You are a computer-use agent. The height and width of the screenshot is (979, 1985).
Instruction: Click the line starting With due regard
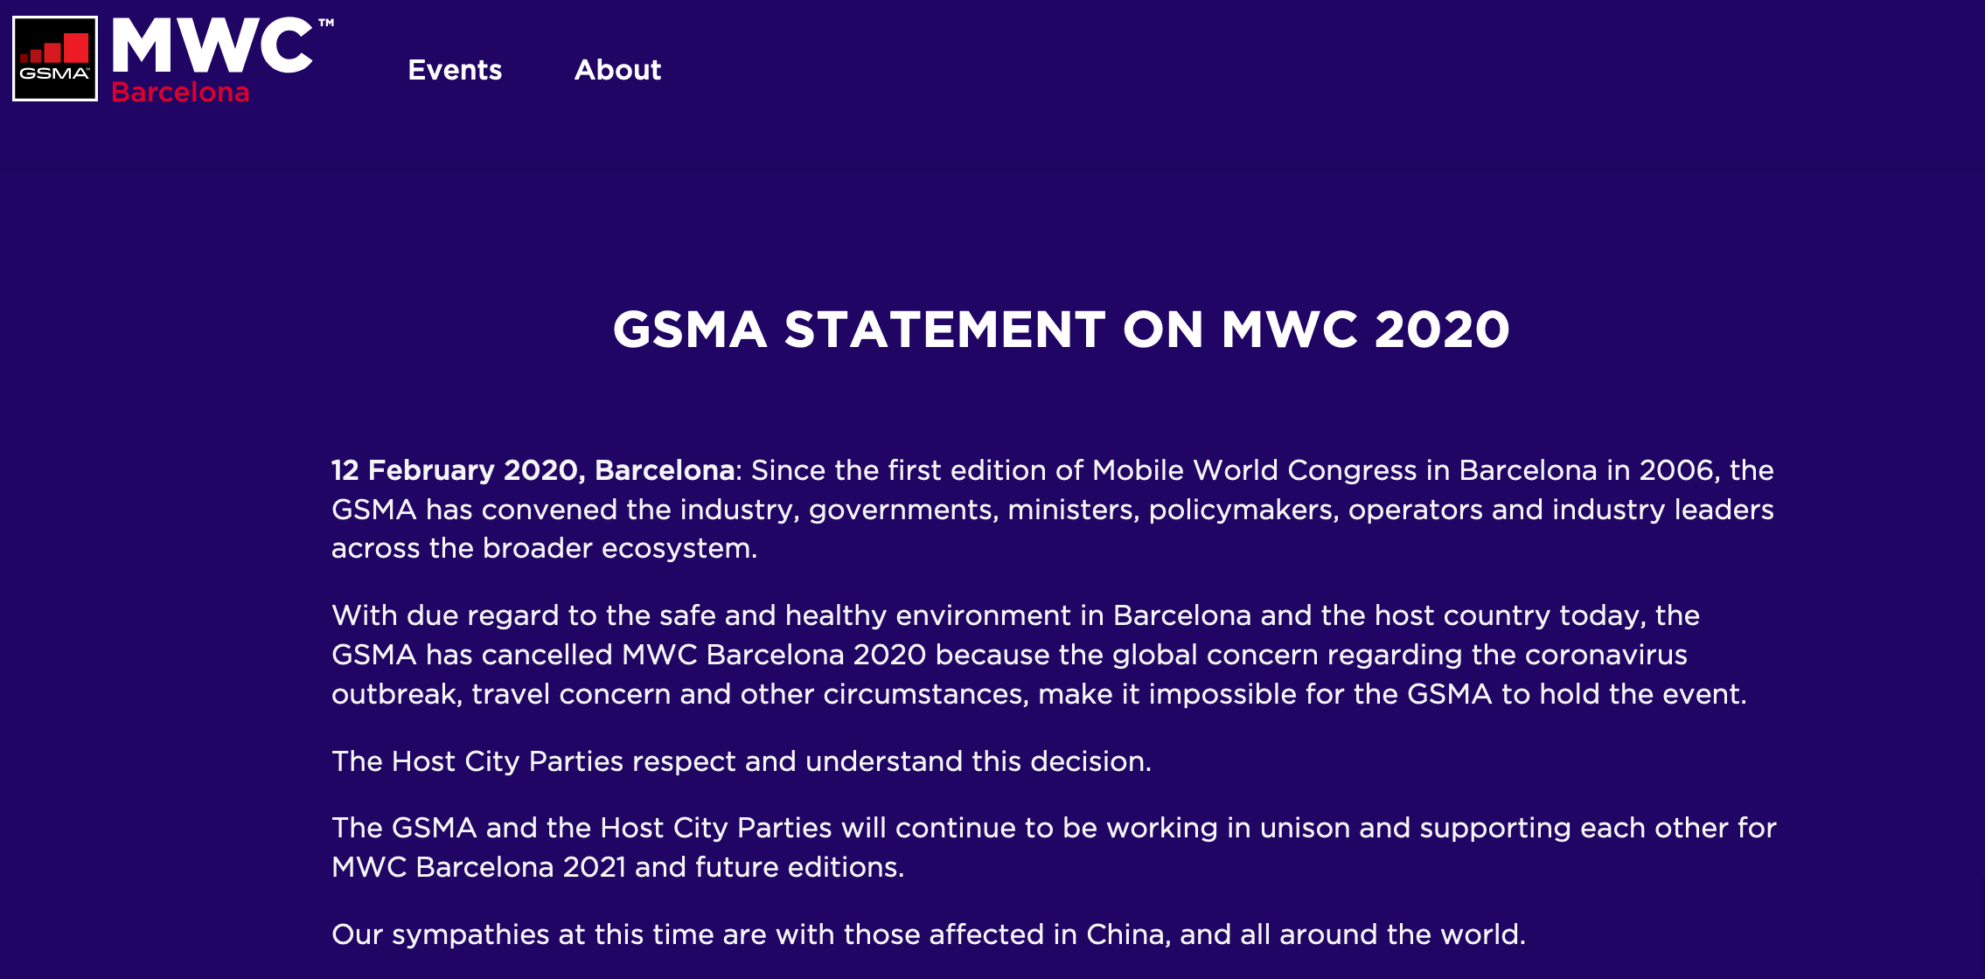coord(1015,615)
